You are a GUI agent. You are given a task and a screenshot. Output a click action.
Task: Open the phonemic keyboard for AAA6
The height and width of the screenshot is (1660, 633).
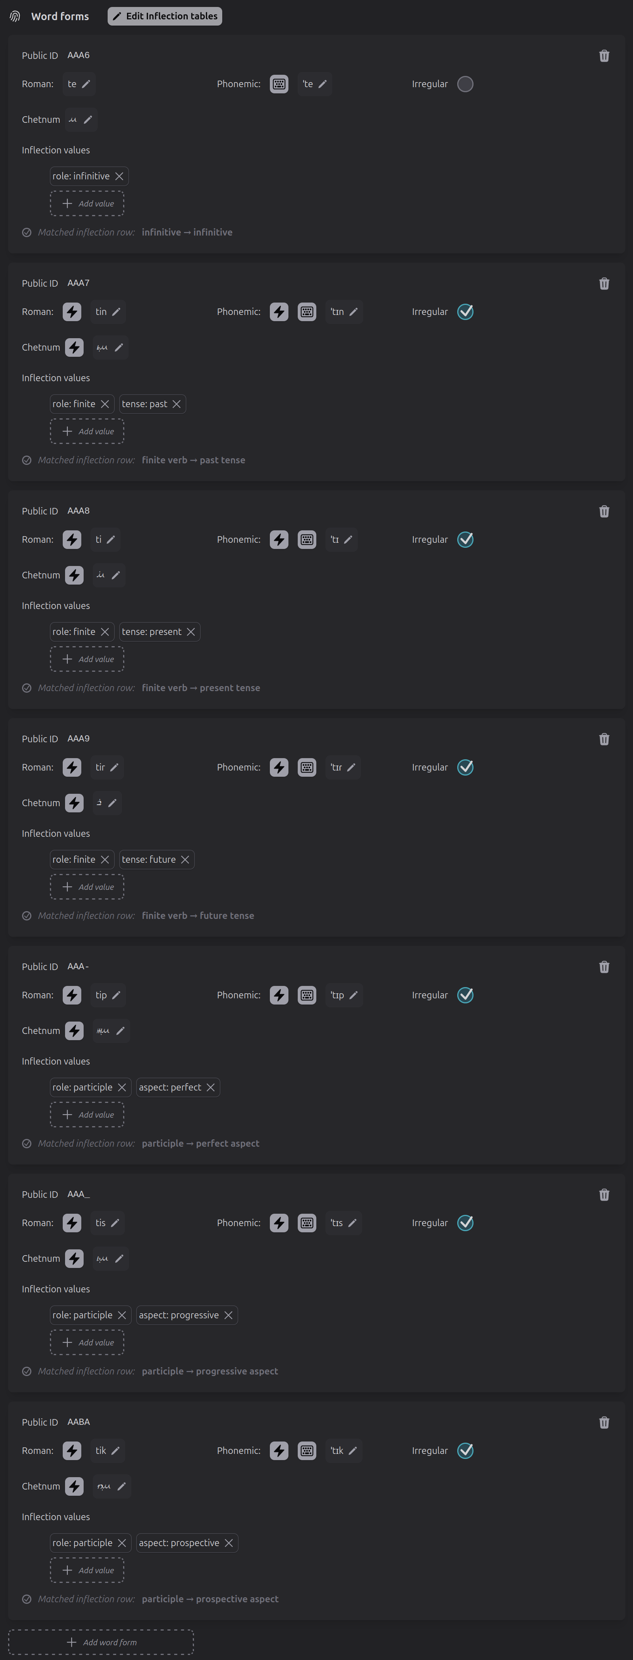point(279,84)
